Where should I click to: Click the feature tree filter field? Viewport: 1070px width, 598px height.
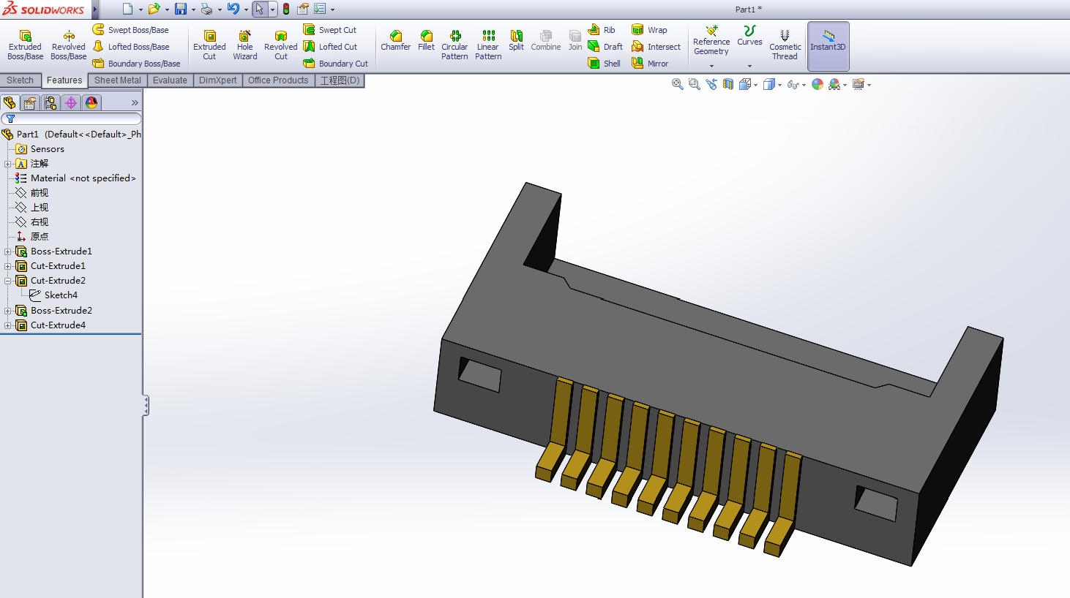(71, 118)
